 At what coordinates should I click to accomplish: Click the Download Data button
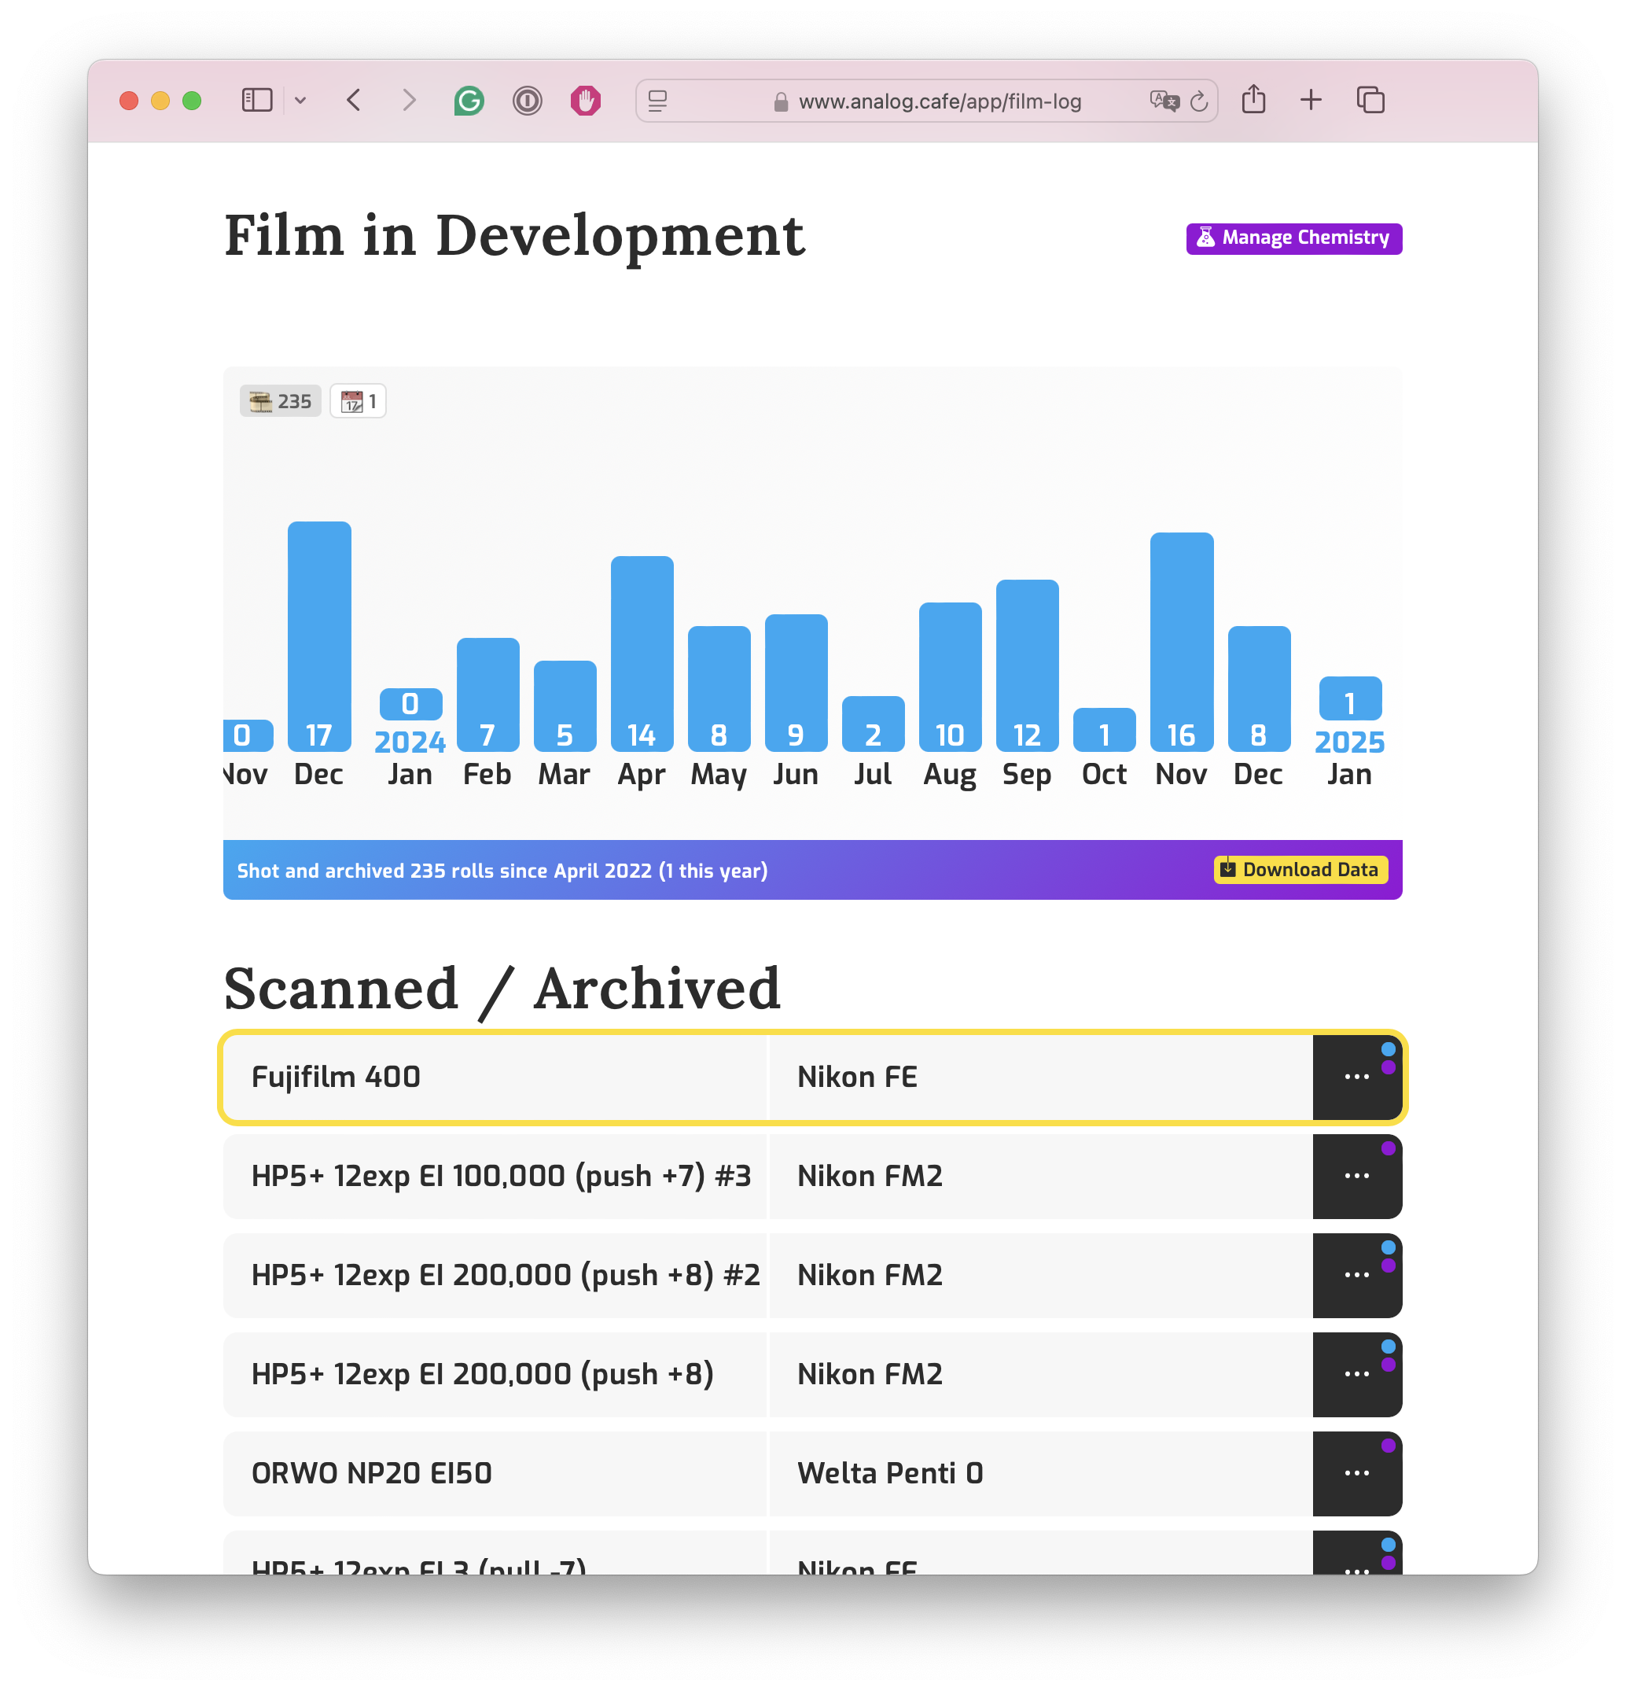(x=1300, y=870)
